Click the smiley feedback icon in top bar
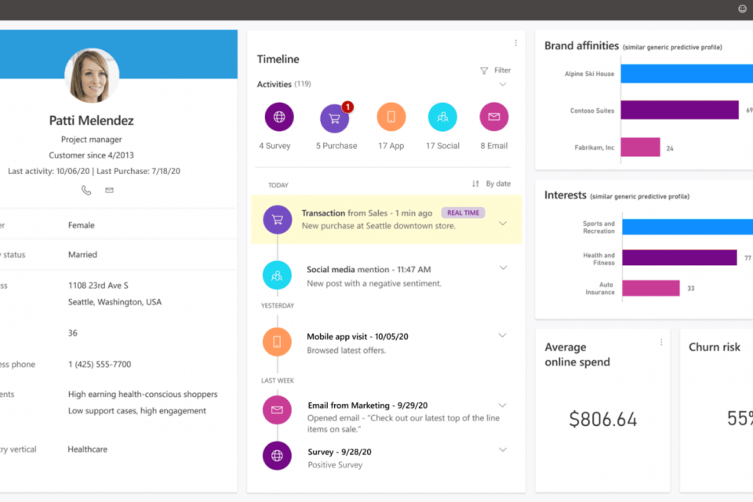The width and height of the screenshot is (753, 502). [x=742, y=9]
